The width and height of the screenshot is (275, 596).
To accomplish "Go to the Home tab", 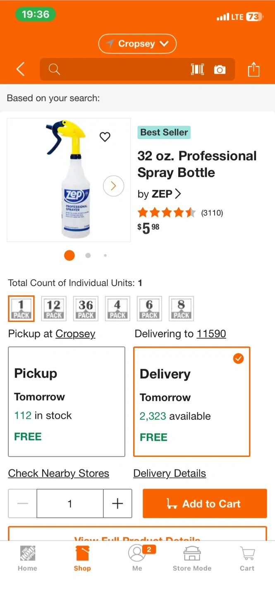I will point(27,558).
